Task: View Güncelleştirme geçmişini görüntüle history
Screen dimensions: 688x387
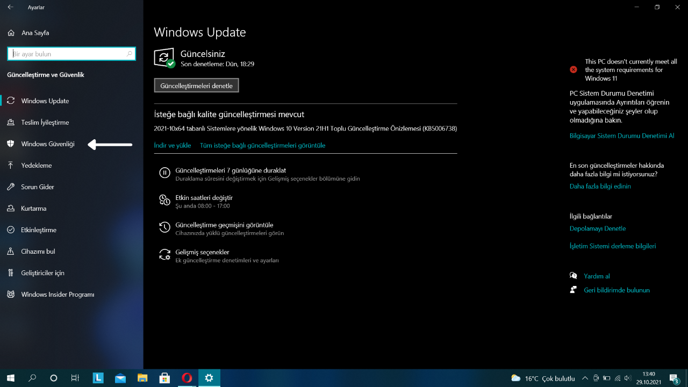Action: coord(224,225)
